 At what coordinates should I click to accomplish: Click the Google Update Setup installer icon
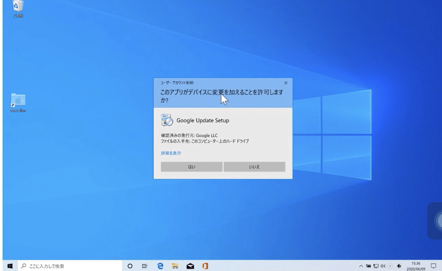(167, 120)
